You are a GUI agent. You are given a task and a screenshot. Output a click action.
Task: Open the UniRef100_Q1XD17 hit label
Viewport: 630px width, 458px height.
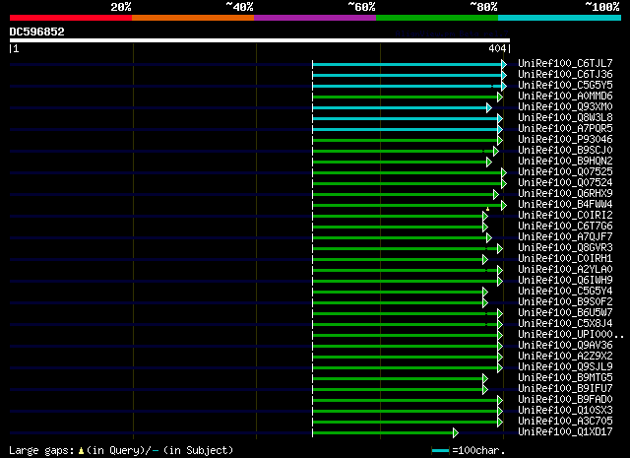click(565, 432)
